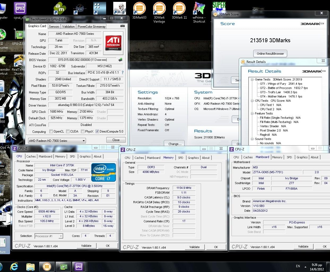Click the Intel Core i7 logo in CPU-Z
The width and height of the screenshot is (330, 272).
click(103, 172)
